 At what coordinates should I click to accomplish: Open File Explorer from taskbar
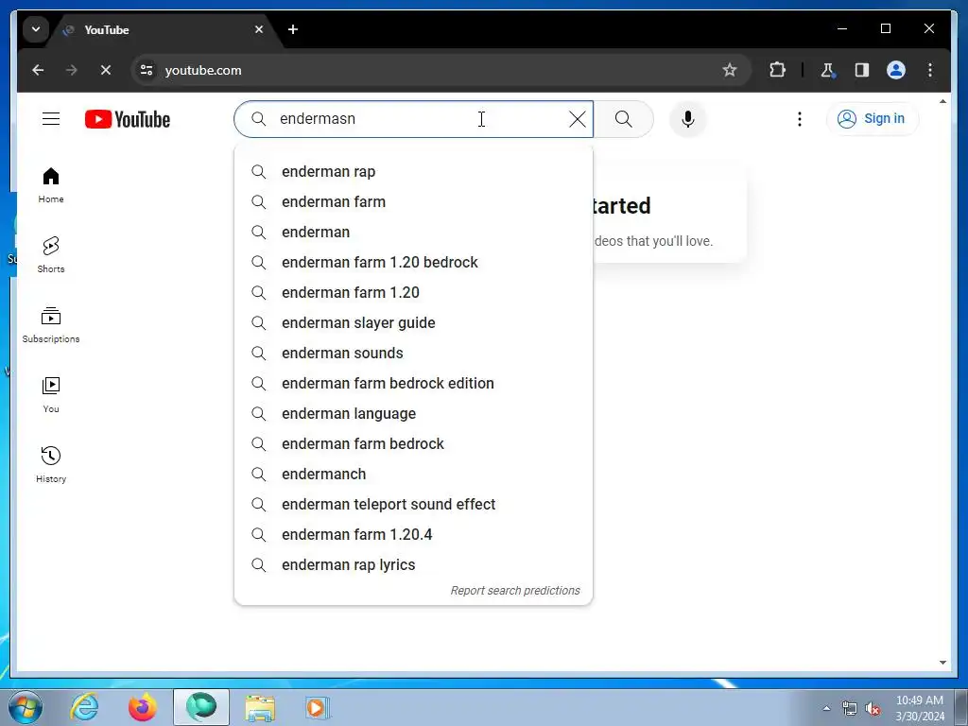click(260, 707)
